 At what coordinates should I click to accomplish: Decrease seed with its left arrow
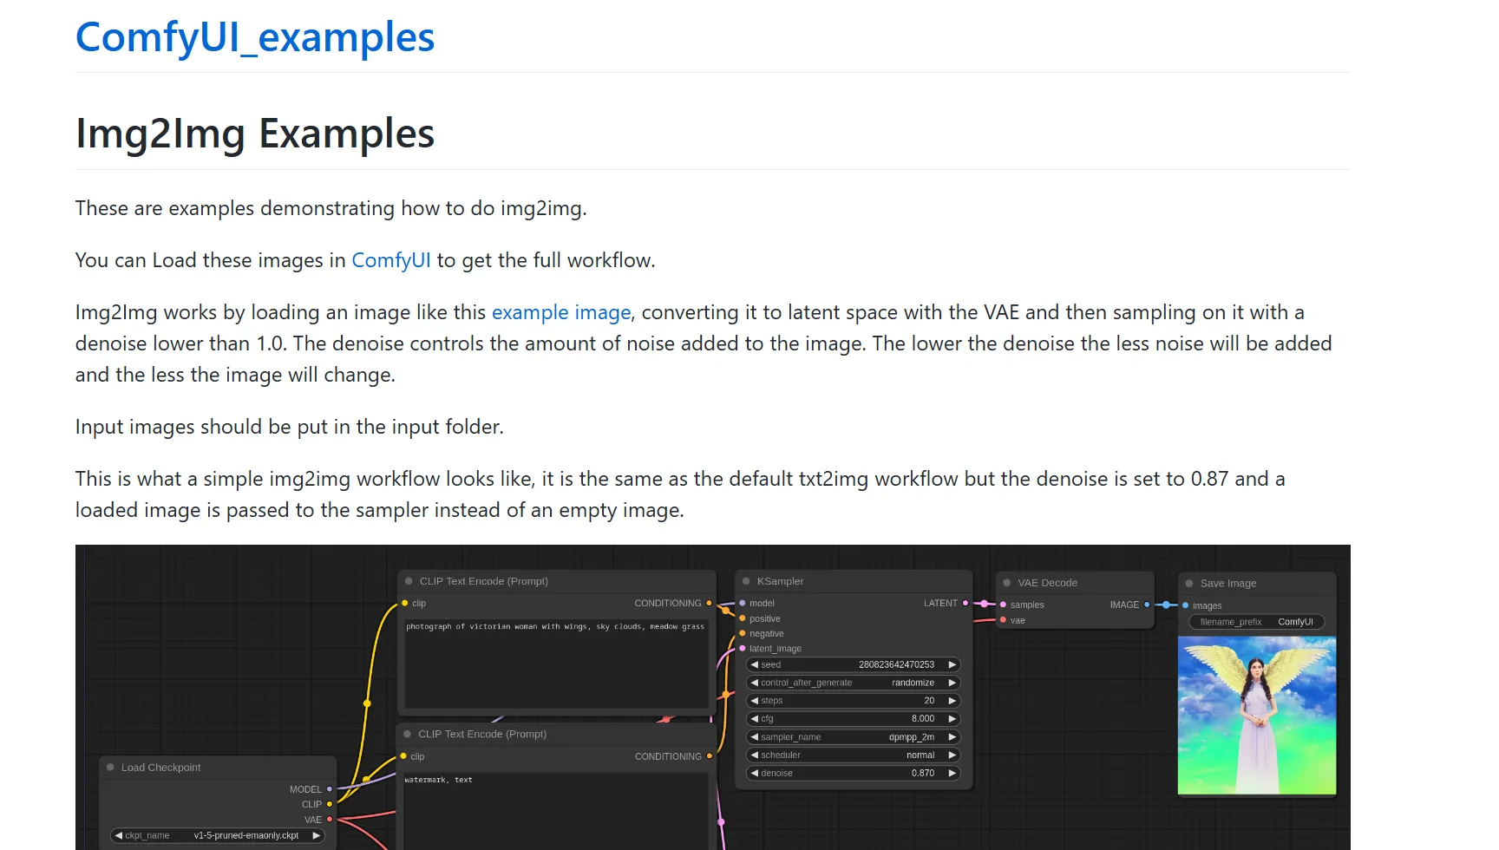pos(754,664)
